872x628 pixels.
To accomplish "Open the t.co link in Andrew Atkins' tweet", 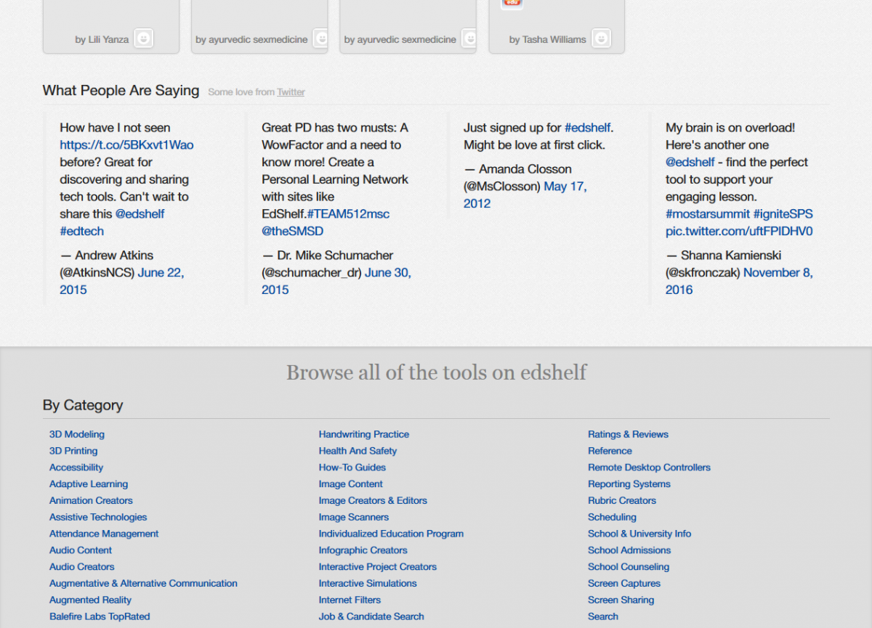I will point(126,144).
